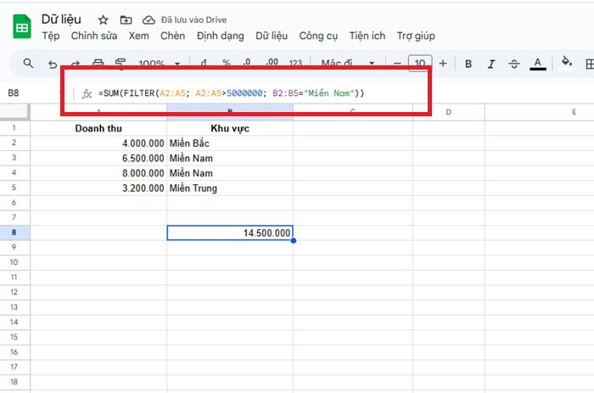Click the Google Sheets home logo
Image resolution: width=594 pixels, height=393 pixels.
[x=21, y=26]
